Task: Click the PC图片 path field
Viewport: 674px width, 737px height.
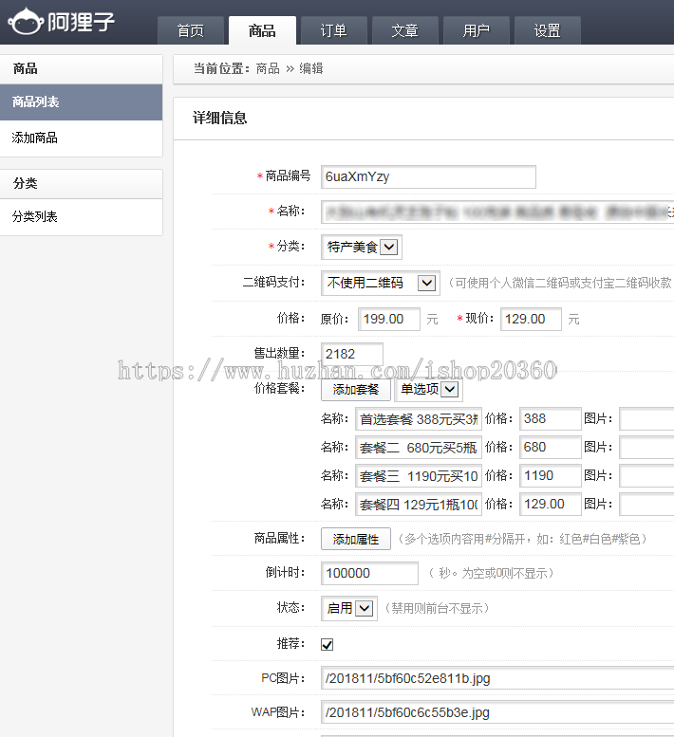Action: click(x=497, y=678)
